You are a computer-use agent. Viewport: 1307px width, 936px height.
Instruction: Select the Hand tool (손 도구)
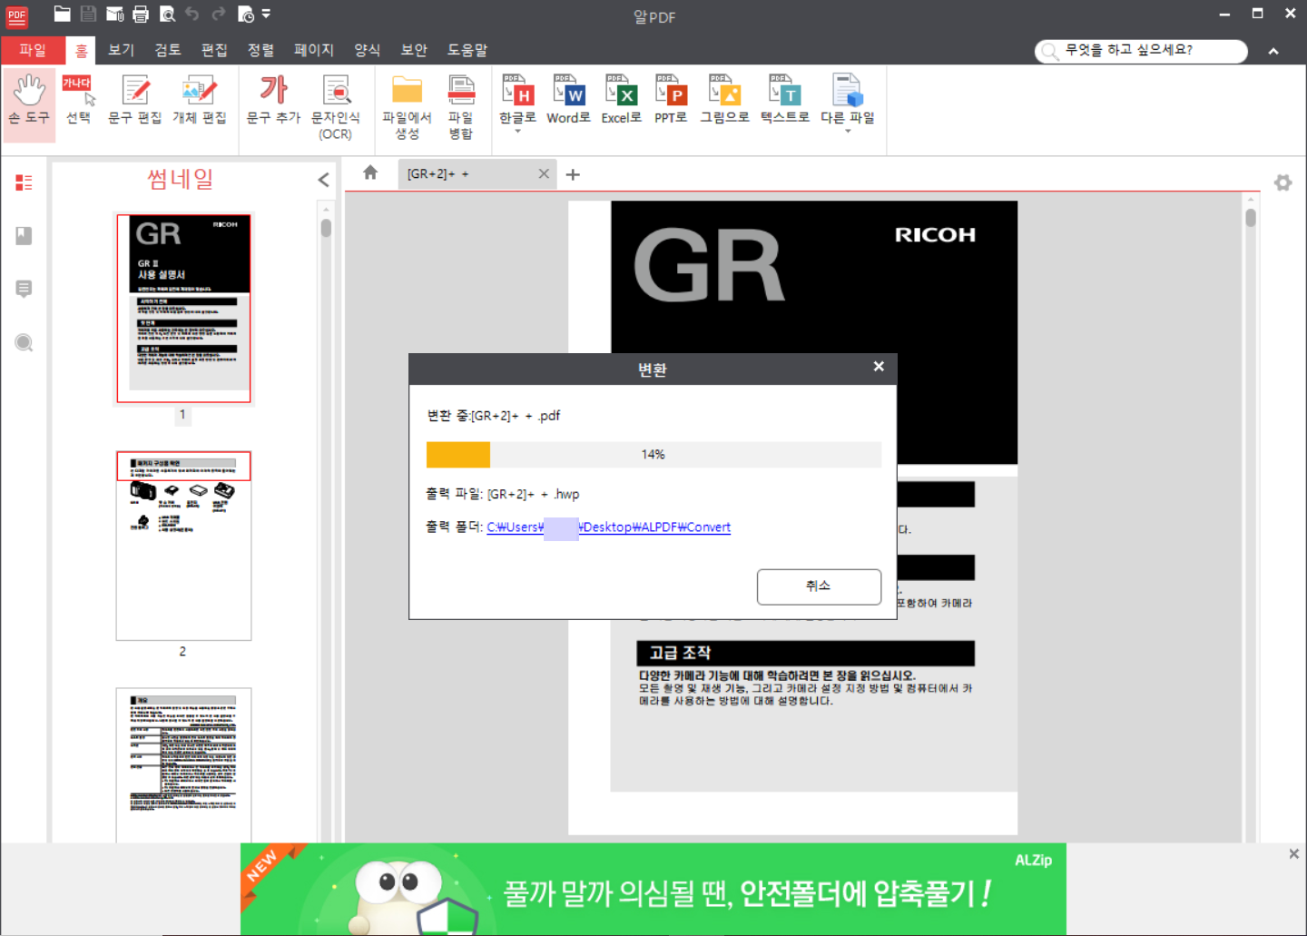(29, 105)
